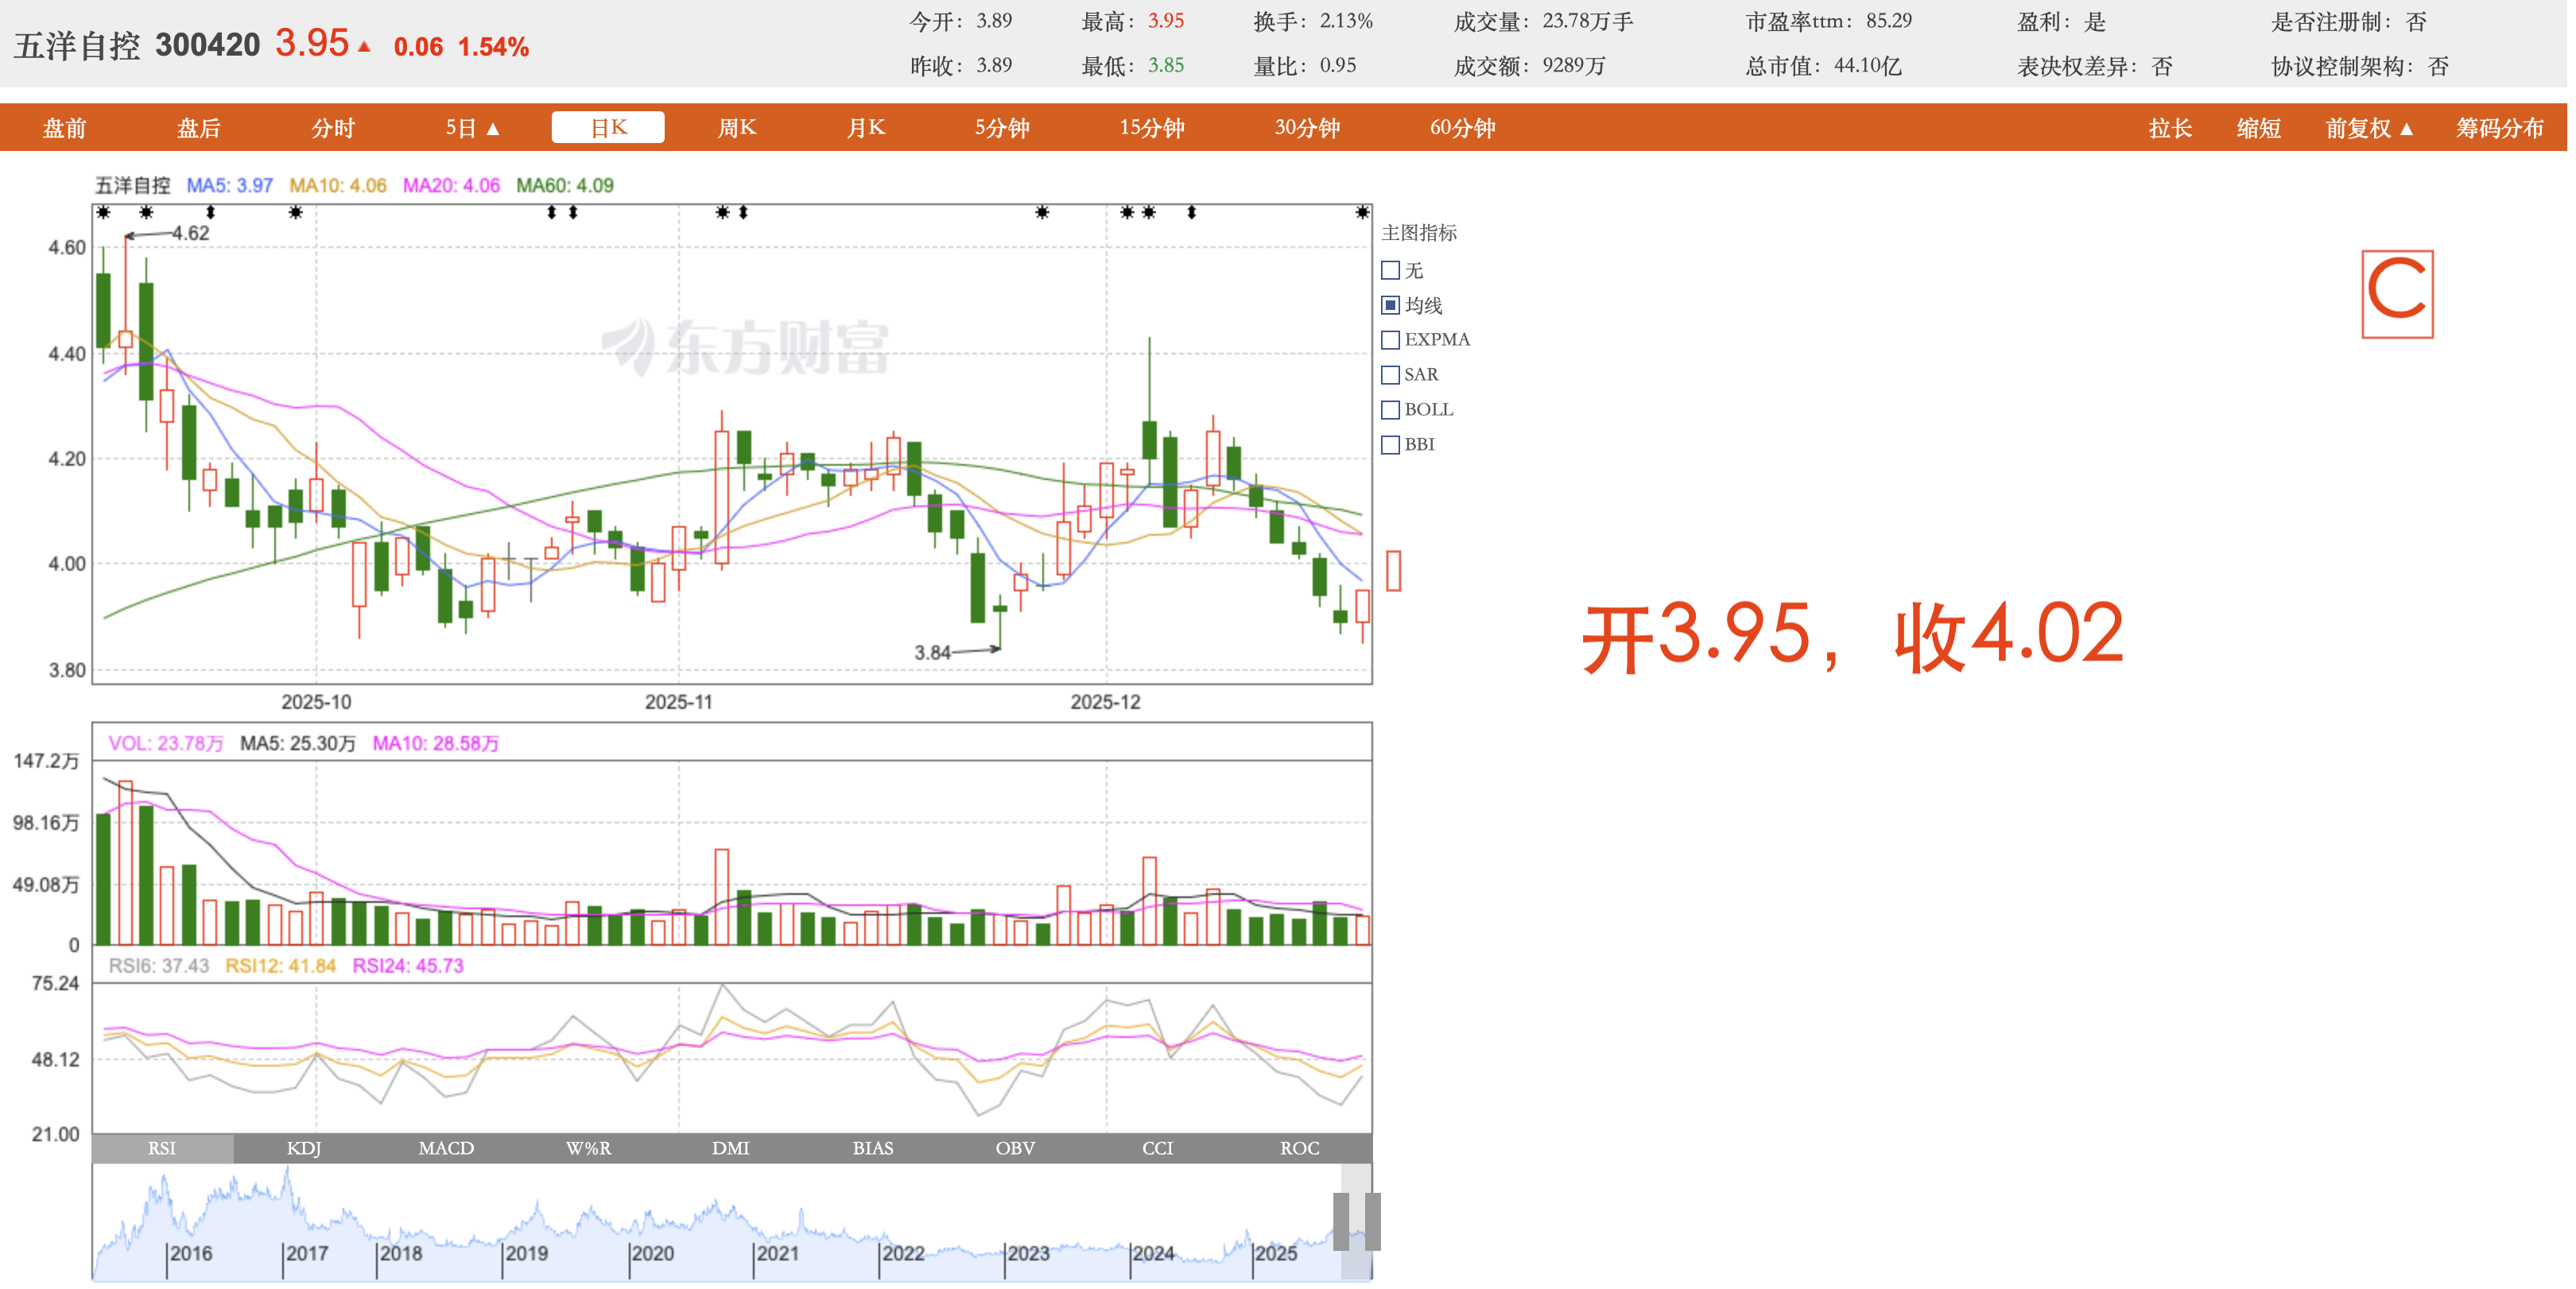Check the EXPMA indicator checkbox
The width and height of the screenshot is (2576, 1289).
tap(1390, 340)
